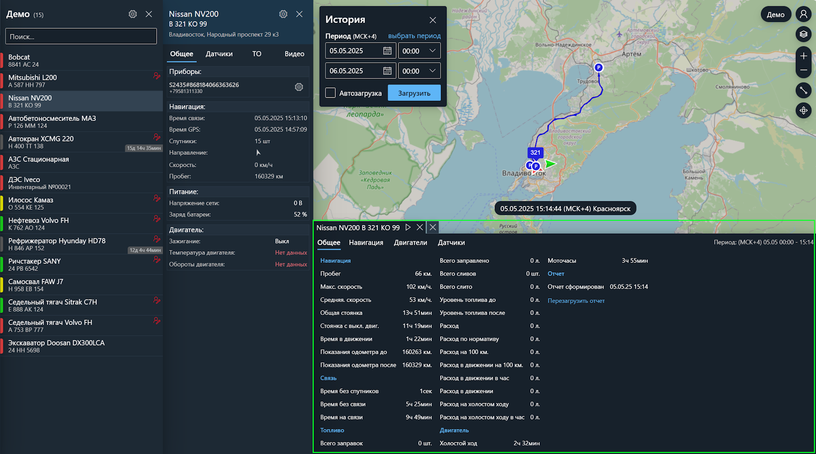Enable the Автозагрузка checkbox
Screen dimensions: 816x454
[330, 93]
